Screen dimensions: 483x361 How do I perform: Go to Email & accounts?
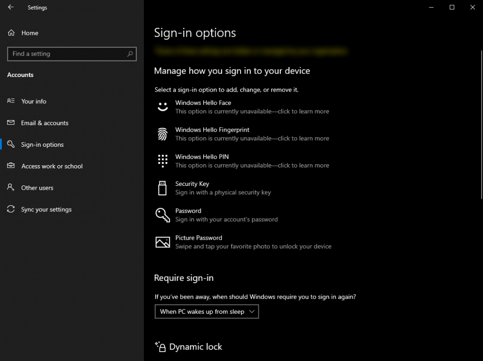point(72,123)
